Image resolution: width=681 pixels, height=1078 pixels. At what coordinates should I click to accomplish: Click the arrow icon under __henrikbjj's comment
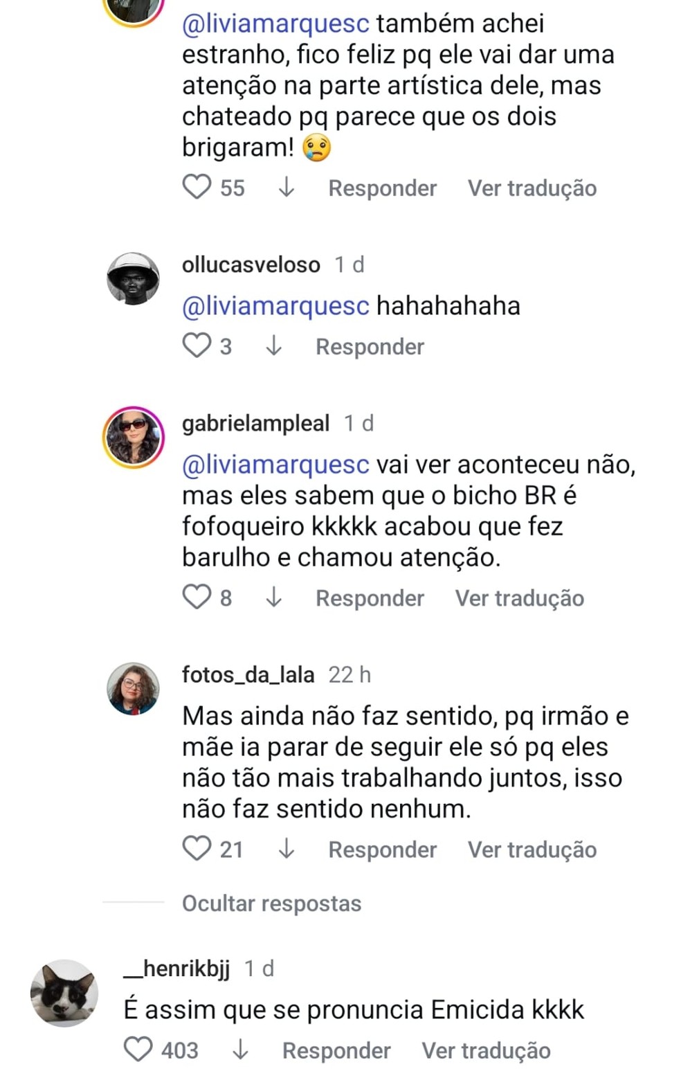[241, 1050]
